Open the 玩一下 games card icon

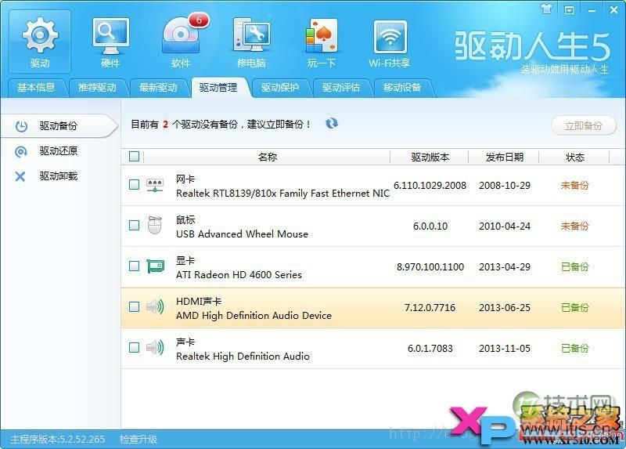click(322, 42)
